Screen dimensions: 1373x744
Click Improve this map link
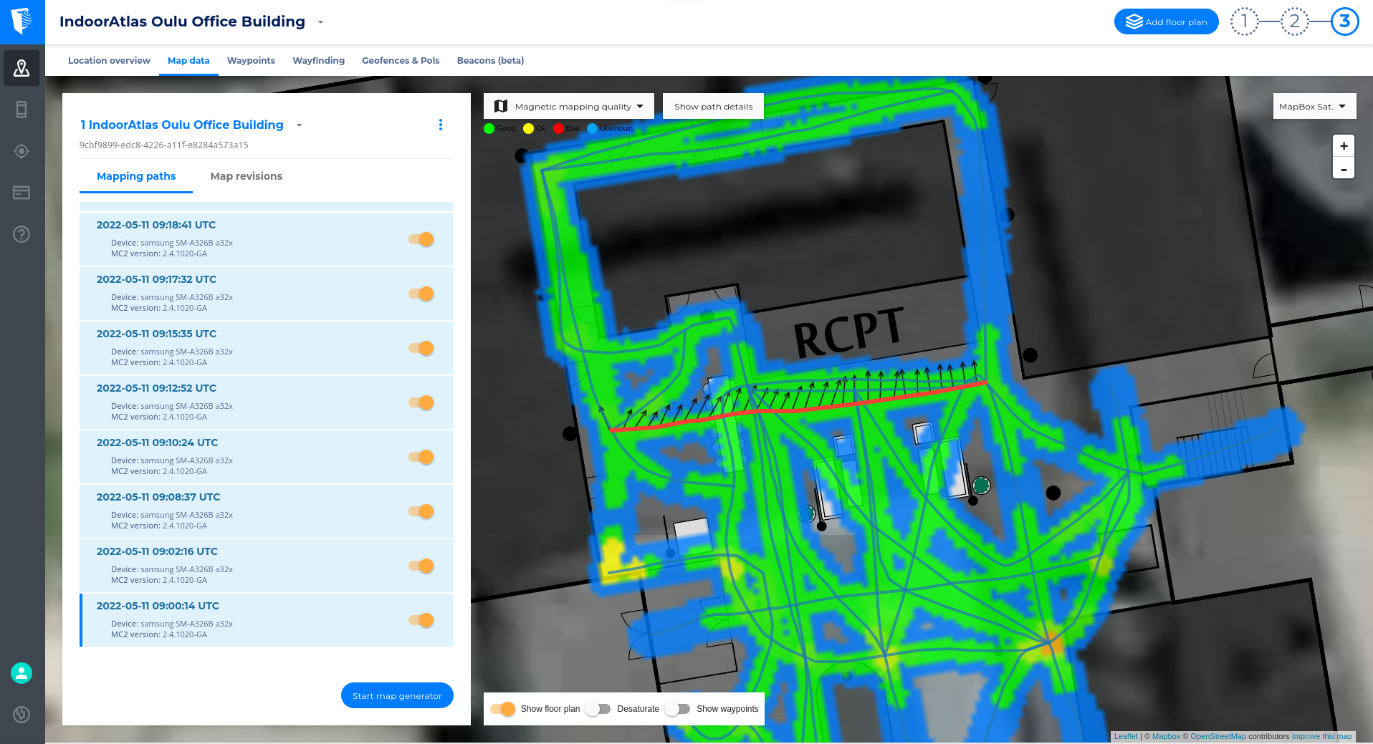pos(1321,736)
